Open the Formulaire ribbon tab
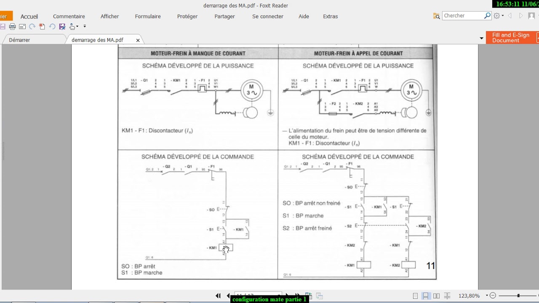Viewport: 539px width, 303px height. (148, 16)
